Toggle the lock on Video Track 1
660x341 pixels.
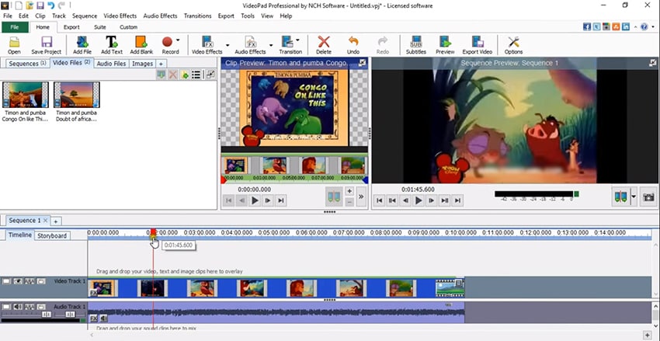point(41,280)
